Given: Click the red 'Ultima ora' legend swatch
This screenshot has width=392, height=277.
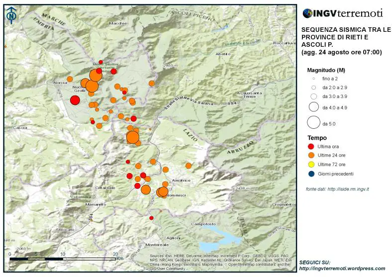Looking at the screenshot, I should [x=311, y=147].
